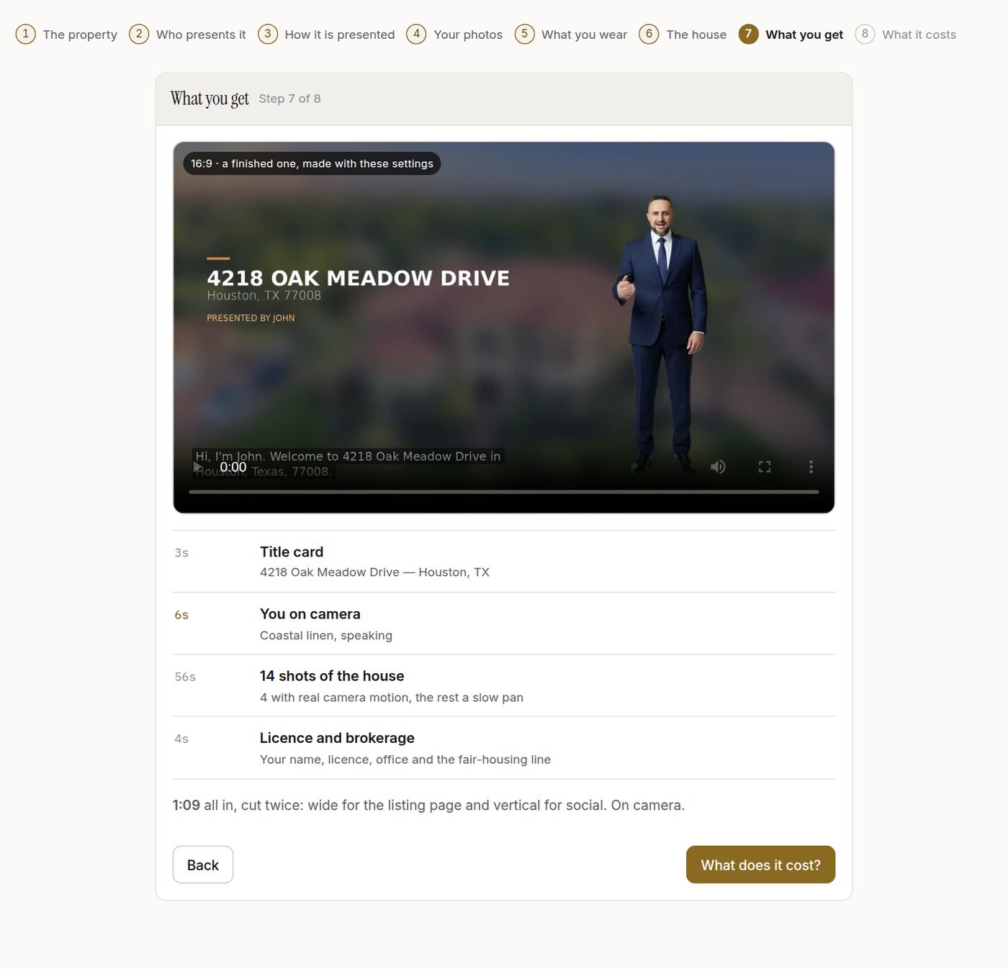Click the 16:9 finished one caption badge

[x=312, y=163]
